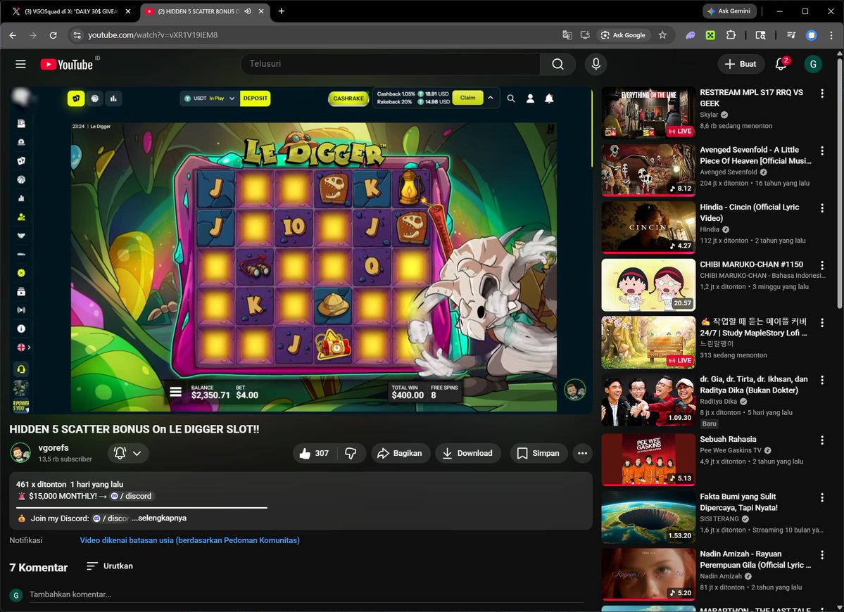This screenshot has width=844, height=612.
Task: Close the VGOSquad X tab
Action: tap(127, 11)
